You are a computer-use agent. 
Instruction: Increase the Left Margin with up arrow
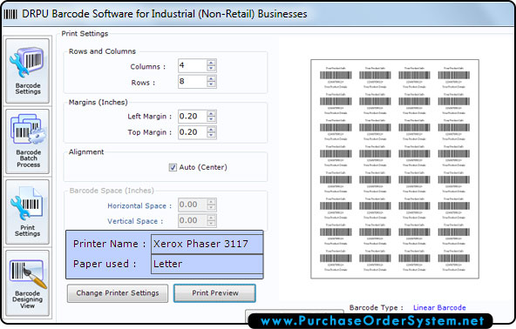click(211, 113)
